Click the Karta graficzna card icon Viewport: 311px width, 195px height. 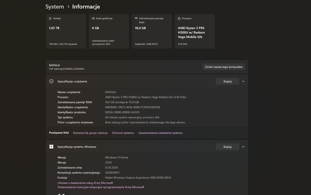click(93, 18)
